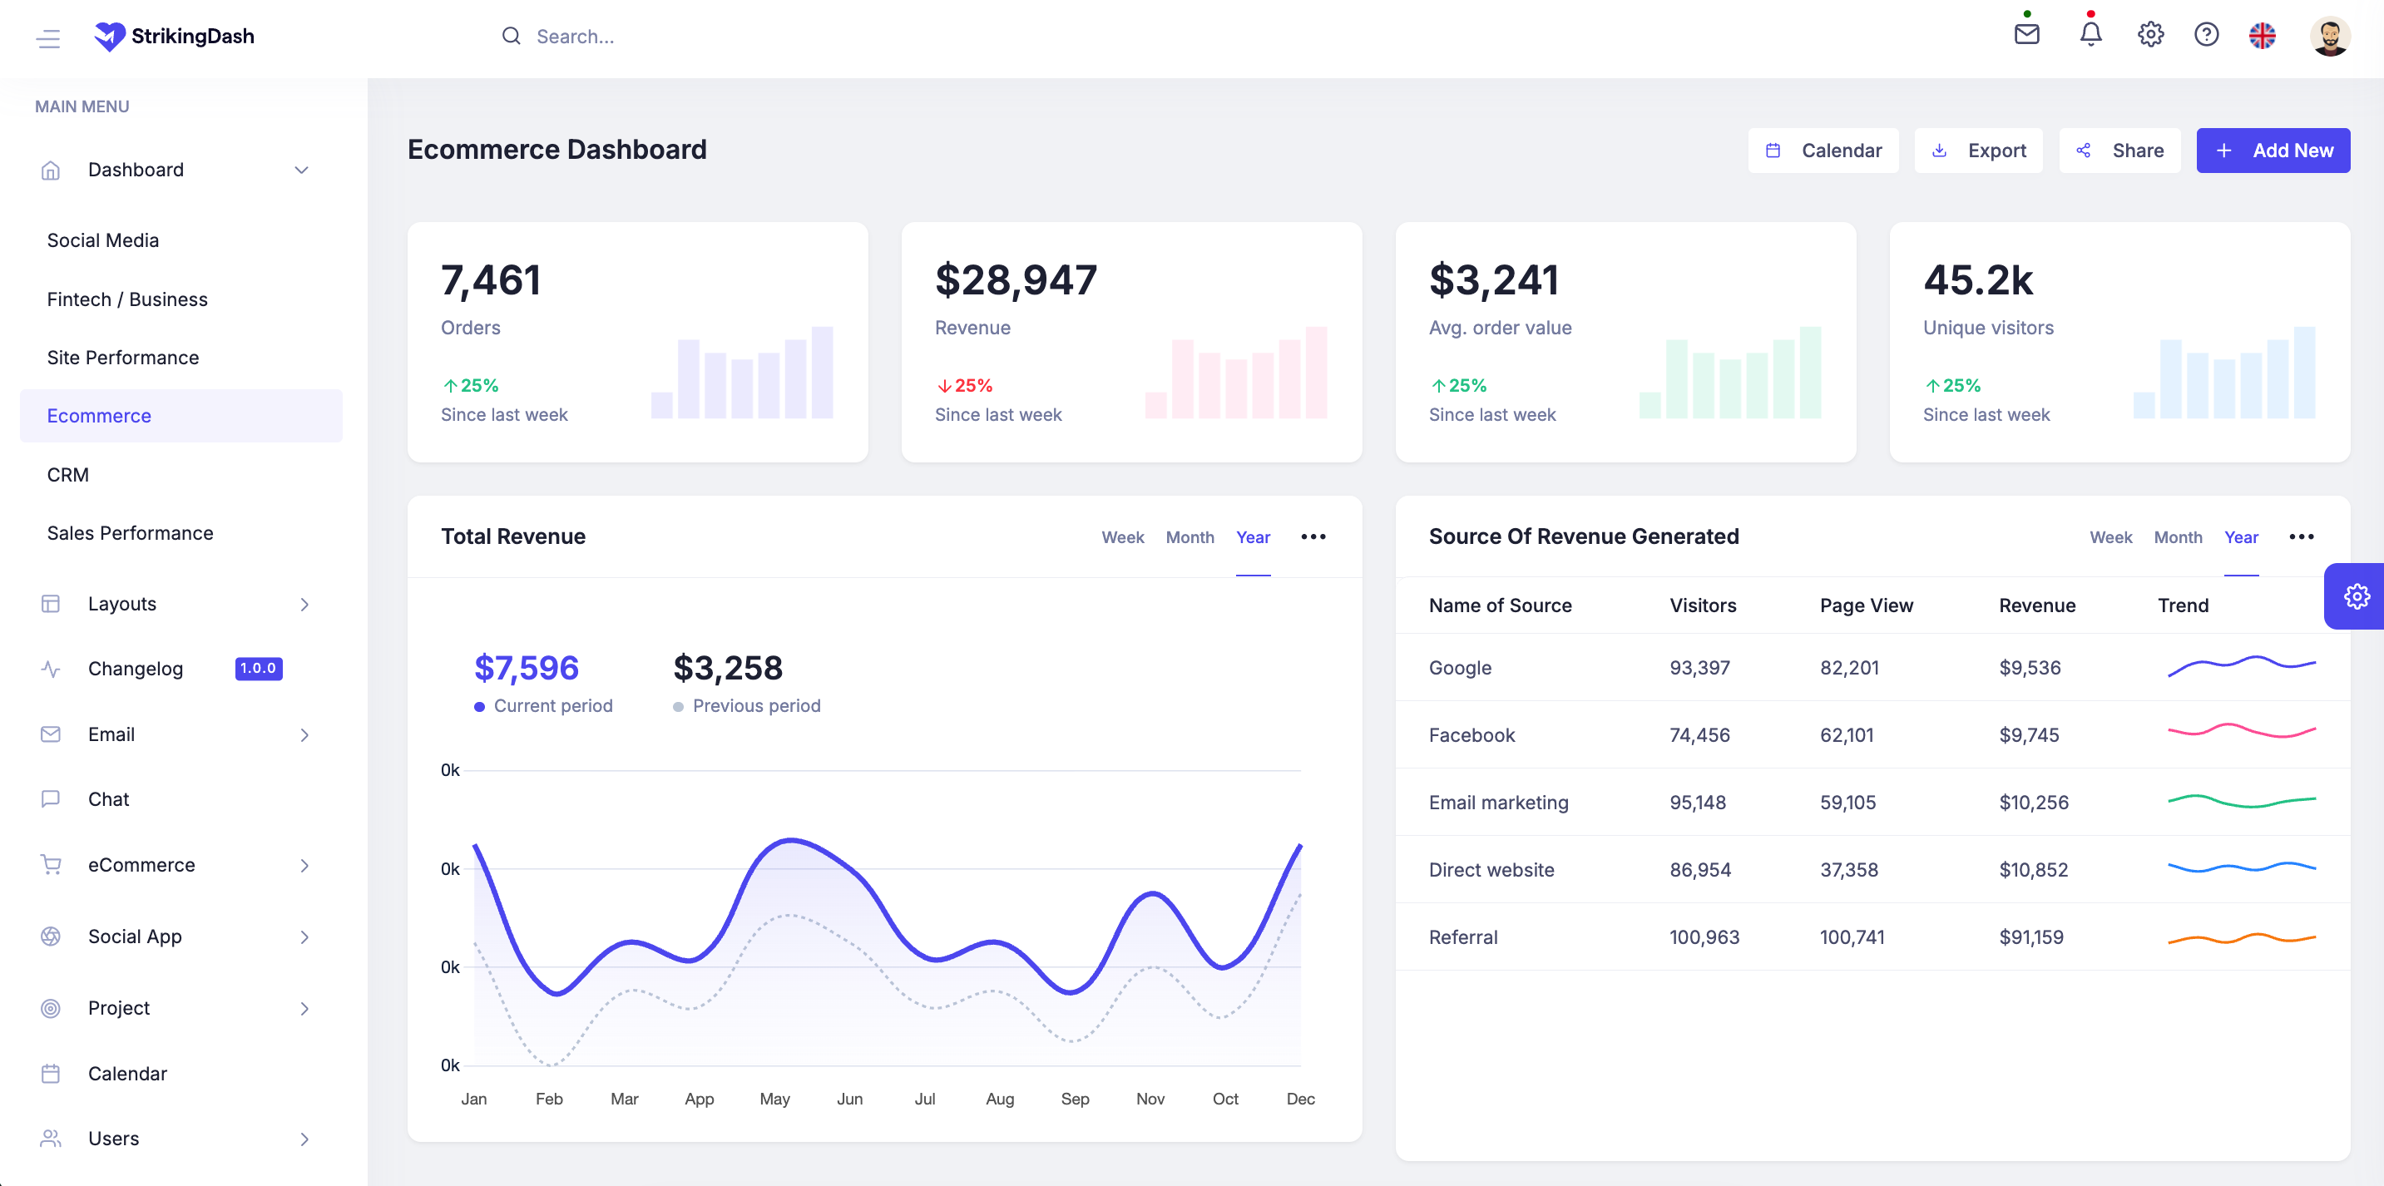Click the eCommerce cart icon
This screenshot has height=1186, width=2384.
click(x=51, y=865)
